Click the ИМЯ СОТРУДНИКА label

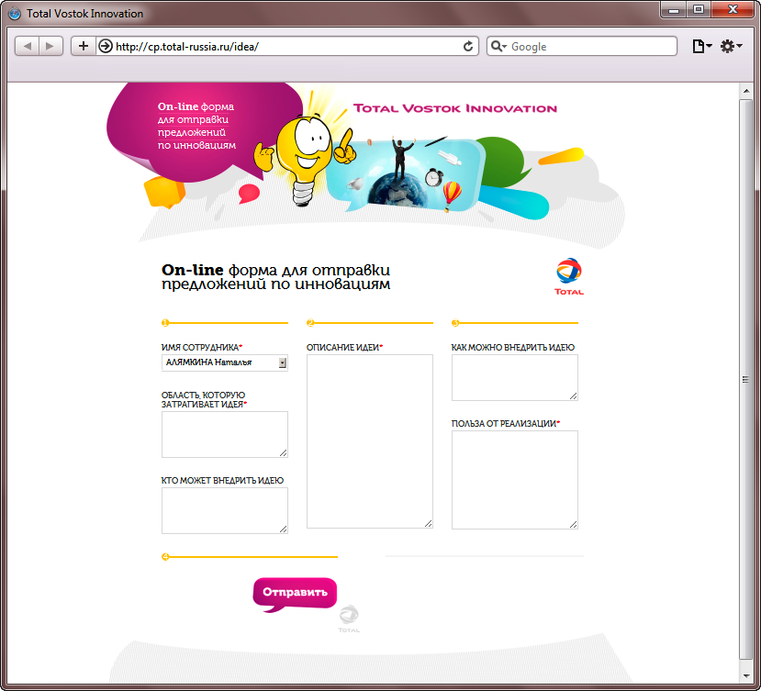(201, 348)
